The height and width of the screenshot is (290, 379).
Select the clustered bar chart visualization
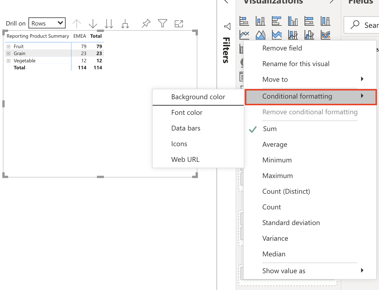pos(277,21)
